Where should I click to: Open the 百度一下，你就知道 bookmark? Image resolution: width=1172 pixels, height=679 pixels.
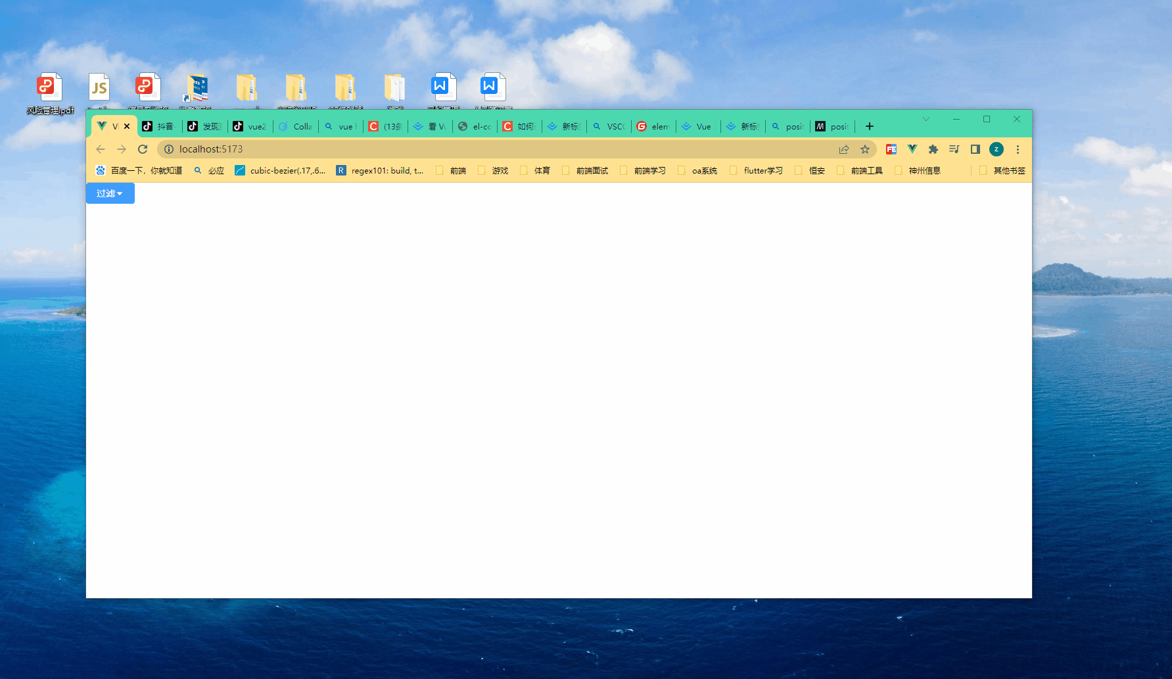pos(139,170)
